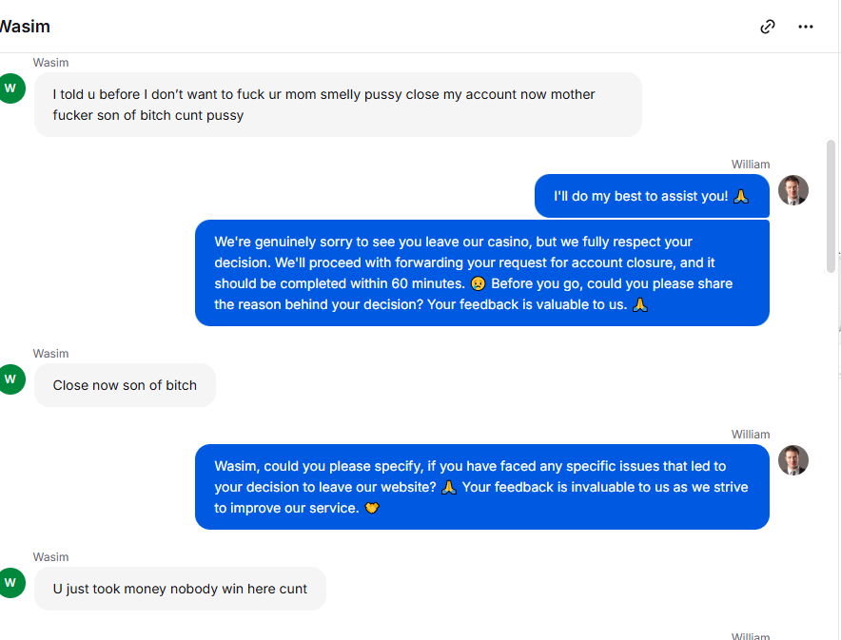Open William's profile photo near 'I'll do my best'
841x640 pixels.
793,190
